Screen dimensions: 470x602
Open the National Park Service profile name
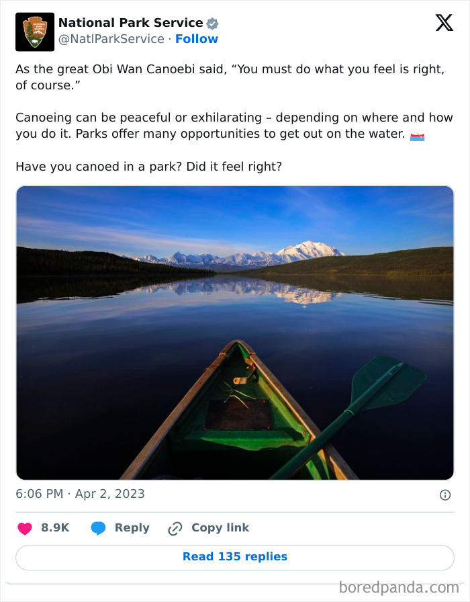[x=131, y=22]
